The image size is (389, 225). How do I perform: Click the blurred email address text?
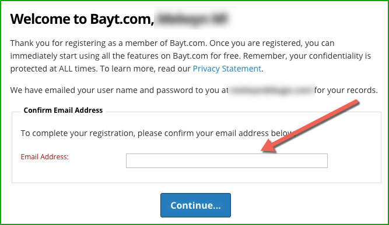pyautogui.click(x=271, y=90)
